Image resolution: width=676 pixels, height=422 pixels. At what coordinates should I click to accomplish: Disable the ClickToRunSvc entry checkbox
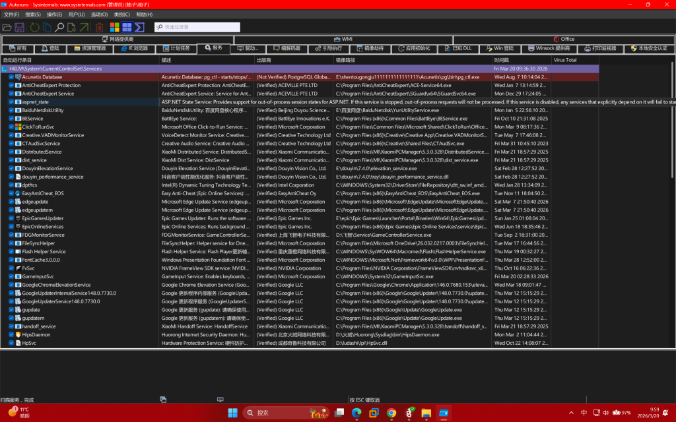(x=11, y=127)
